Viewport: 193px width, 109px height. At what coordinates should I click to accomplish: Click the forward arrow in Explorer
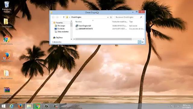click(57, 17)
